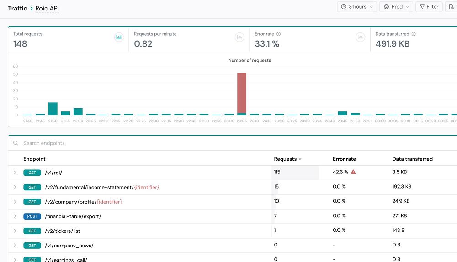Viewport: 457px width, 262px height.
Task: Click the search magnifier icon
Action: [x=16, y=143]
